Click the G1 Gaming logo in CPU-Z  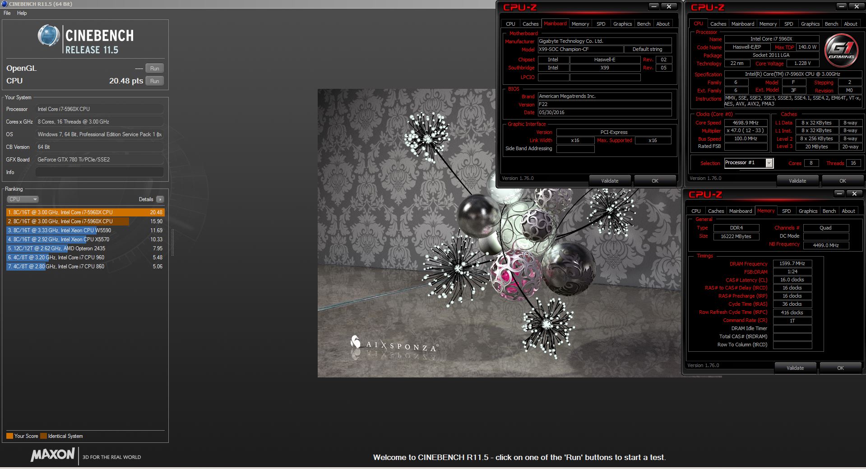point(842,51)
